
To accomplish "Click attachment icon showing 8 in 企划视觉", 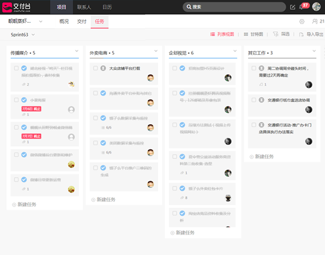I will tap(182, 197).
